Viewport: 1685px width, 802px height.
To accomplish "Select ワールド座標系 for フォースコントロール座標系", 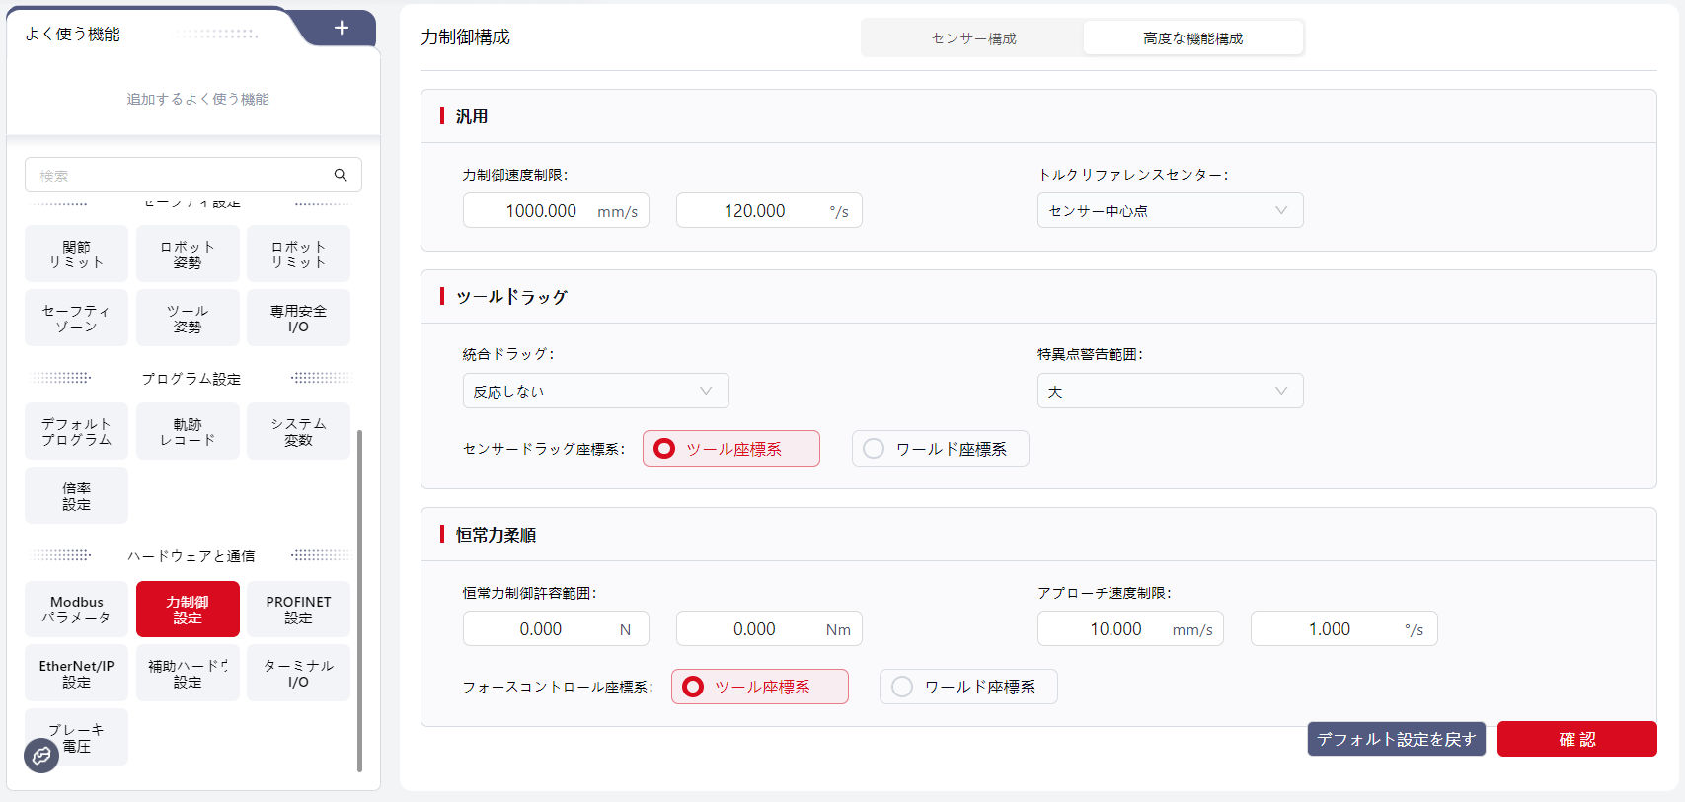I will tap(967, 687).
